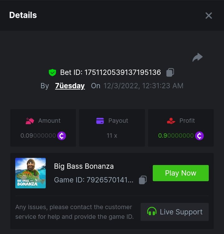Click the share arrow icon

point(198,57)
